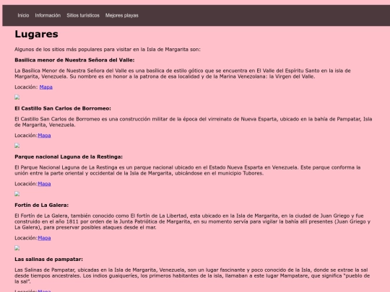Click heading Fortín de La Galera

click(x=42, y=205)
